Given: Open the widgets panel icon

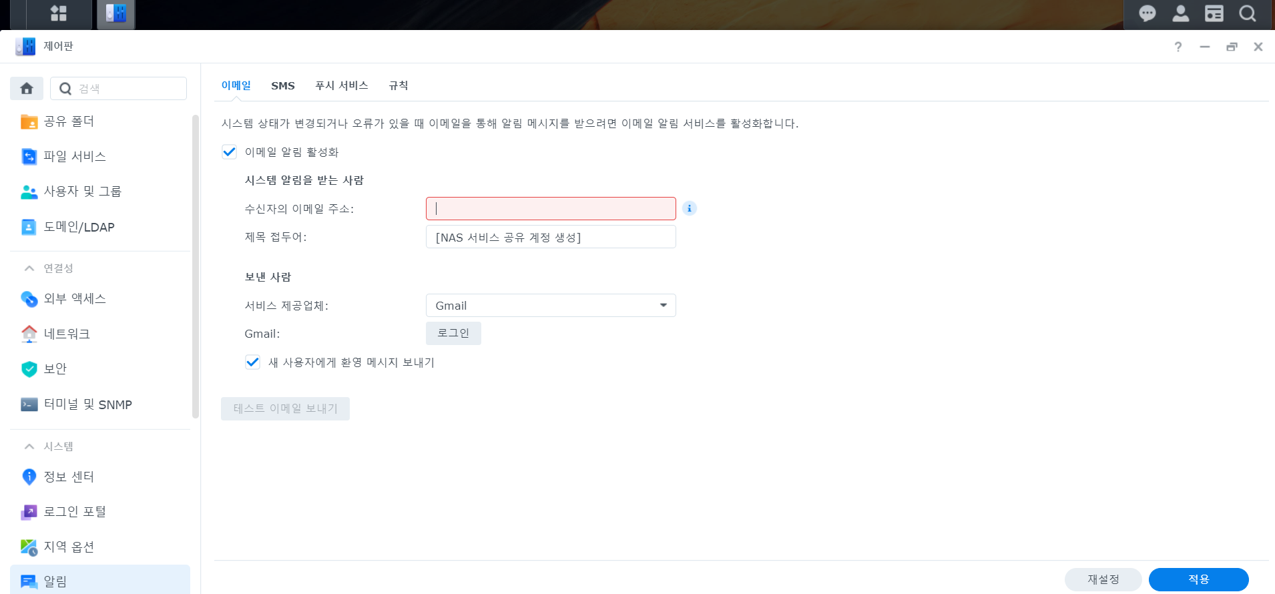Looking at the screenshot, I should pyautogui.click(x=1214, y=13).
